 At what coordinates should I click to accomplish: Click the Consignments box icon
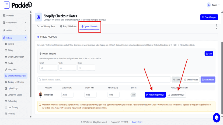[4, 23]
